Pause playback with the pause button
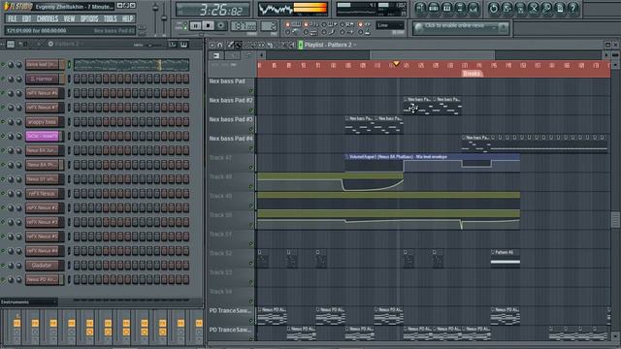 [x=196, y=26]
